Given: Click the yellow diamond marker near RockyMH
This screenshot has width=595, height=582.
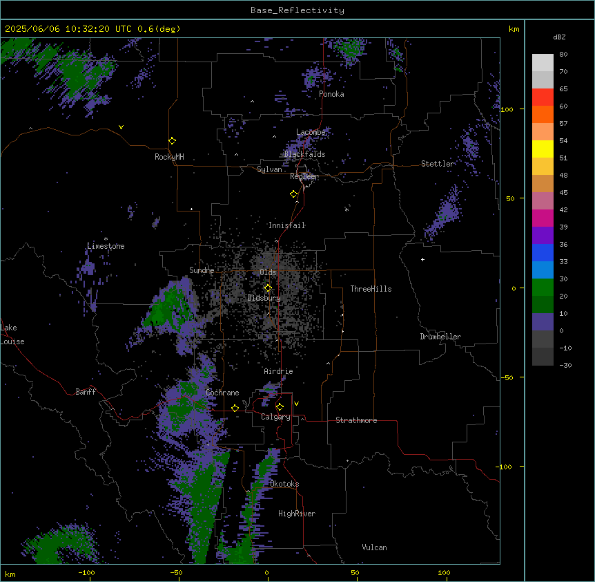Looking at the screenshot, I should click(172, 141).
